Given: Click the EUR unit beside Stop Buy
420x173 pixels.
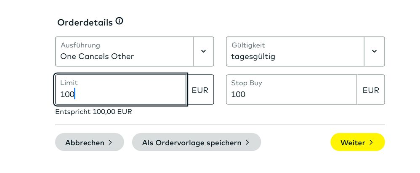Looking at the screenshot, I should 371,90.
